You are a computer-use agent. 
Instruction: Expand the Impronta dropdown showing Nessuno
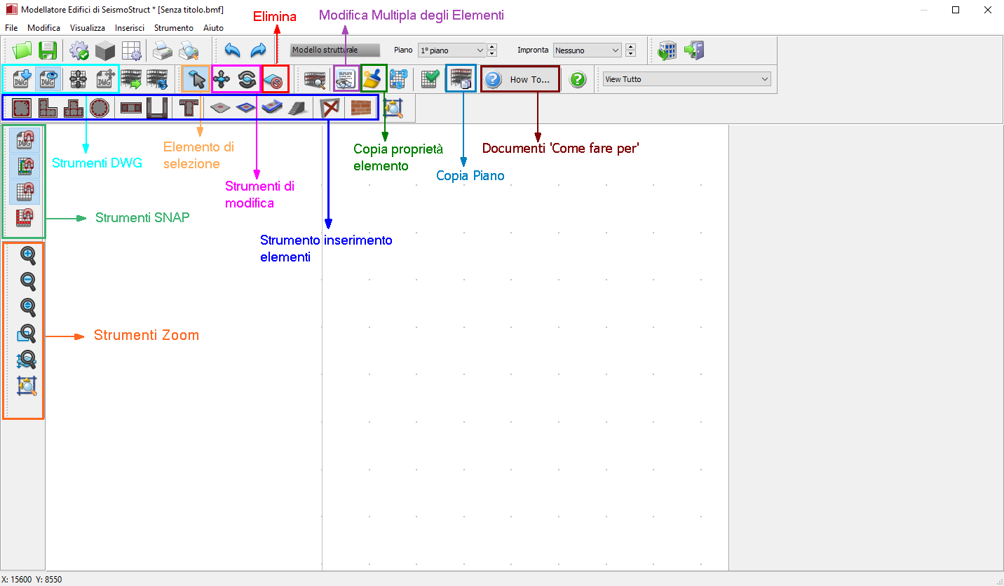click(615, 50)
